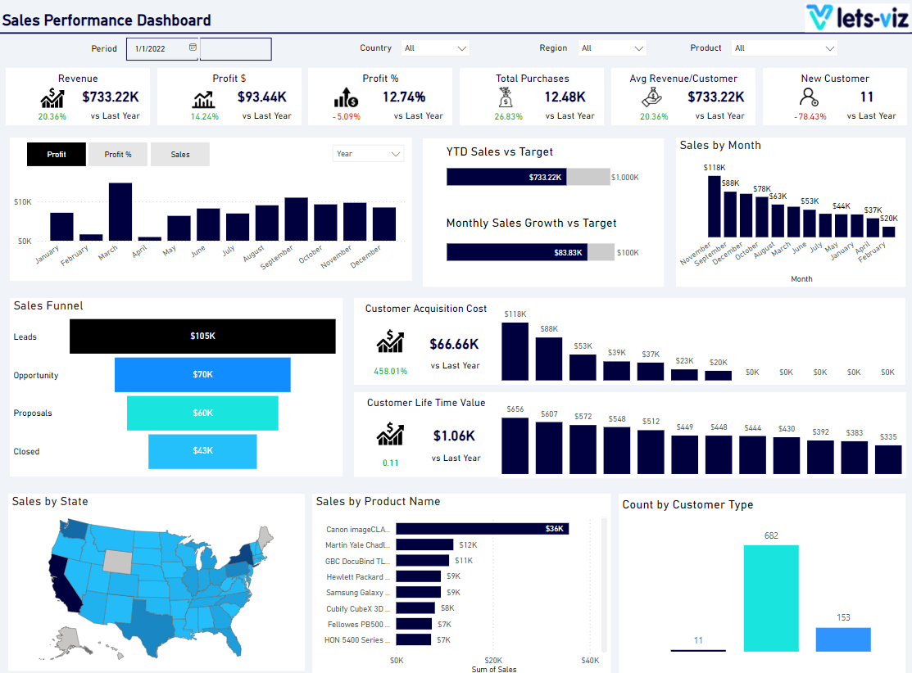This screenshot has height=673, width=912.
Task: Select the black Profit metric button
Action: (x=56, y=154)
